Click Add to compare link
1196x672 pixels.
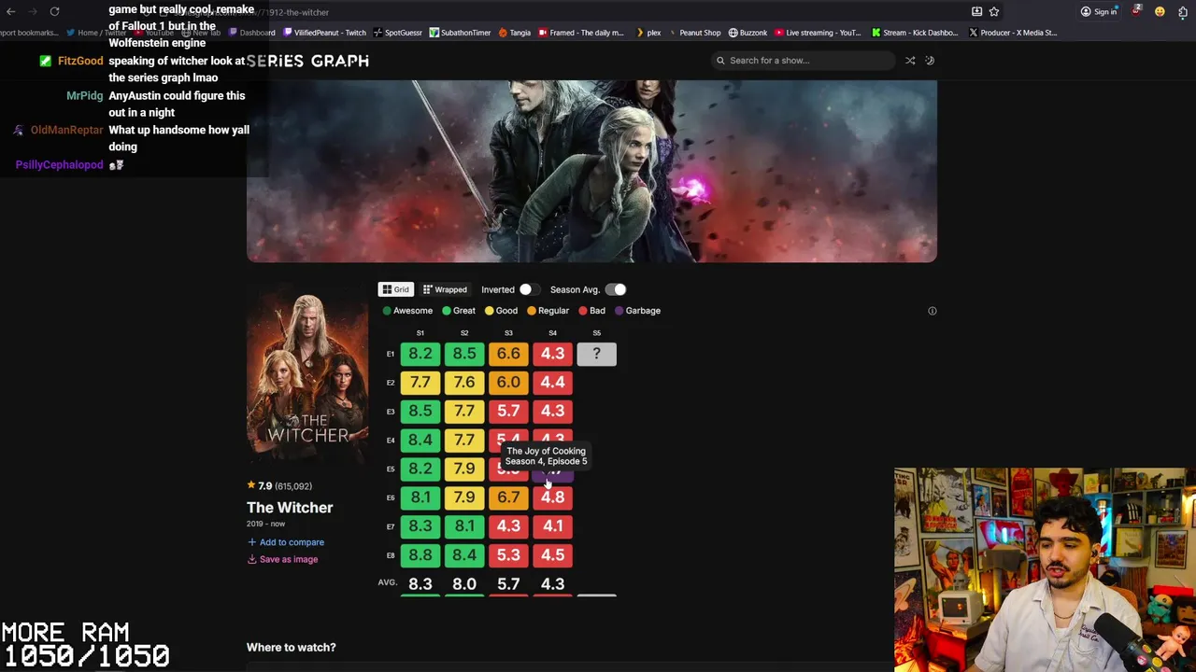tap(286, 542)
